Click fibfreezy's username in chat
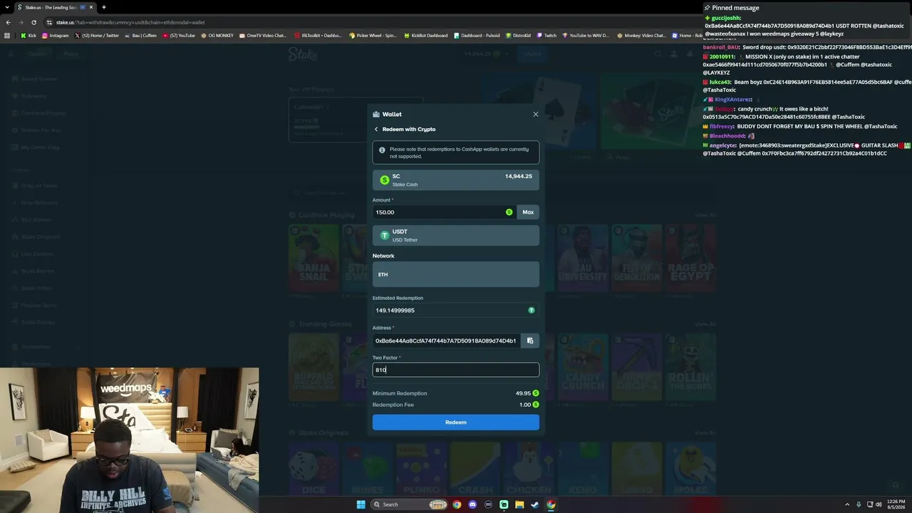The image size is (912, 513). pos(722,126)
